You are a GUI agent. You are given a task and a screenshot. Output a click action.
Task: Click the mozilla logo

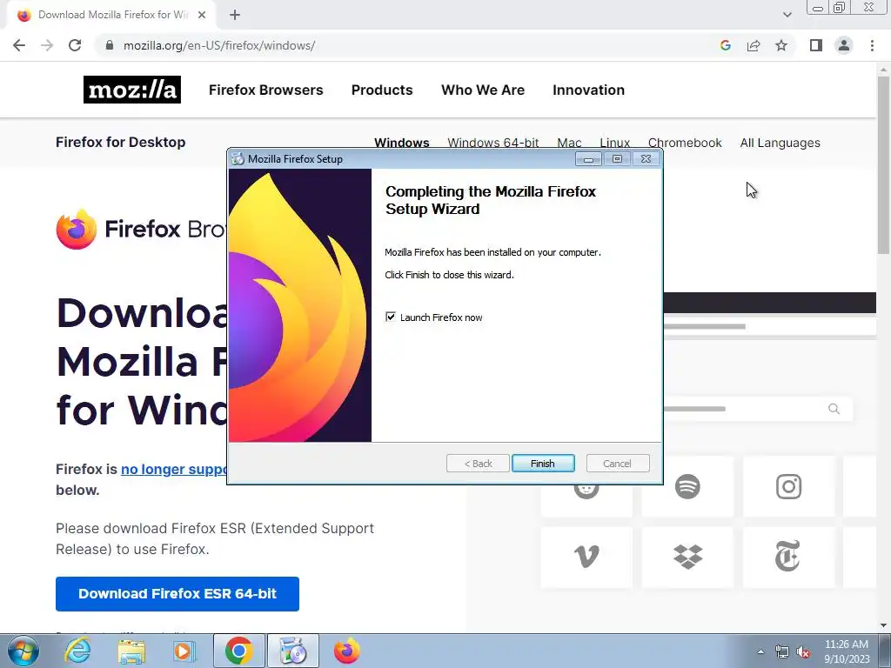click(132, 90)
